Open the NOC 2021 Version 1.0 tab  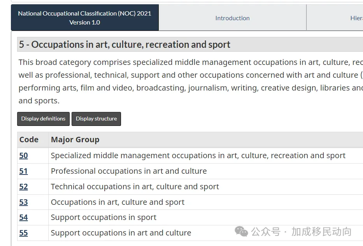pyautogui.click(x=85, y=18)
